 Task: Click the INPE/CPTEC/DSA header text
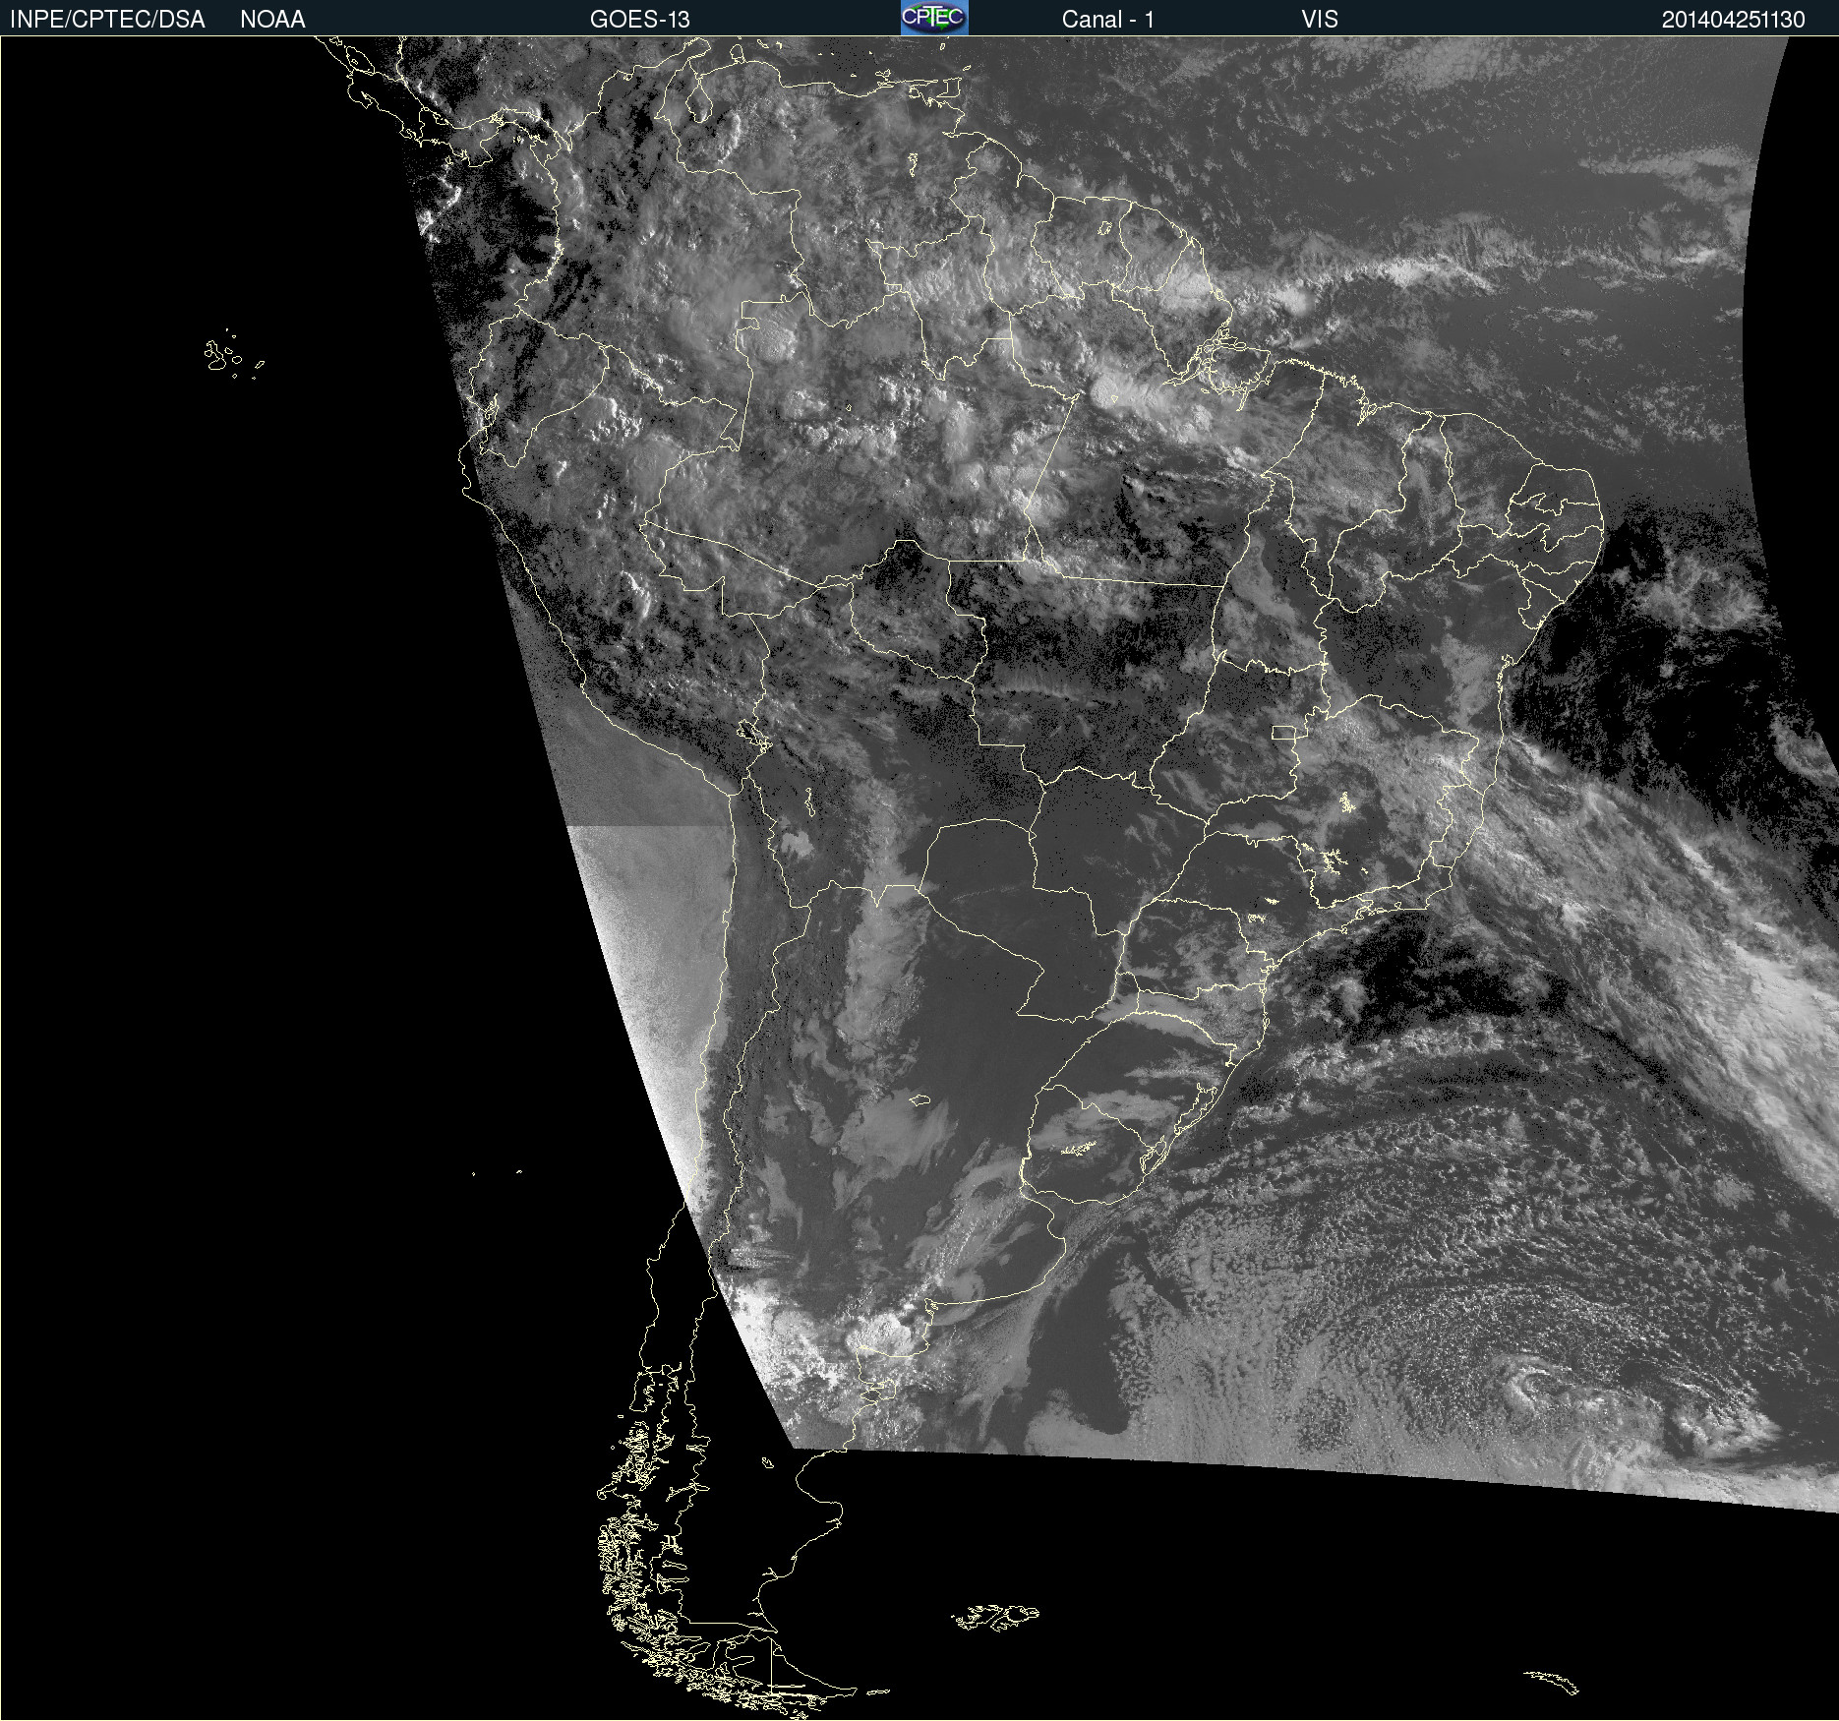click(107, 20)
